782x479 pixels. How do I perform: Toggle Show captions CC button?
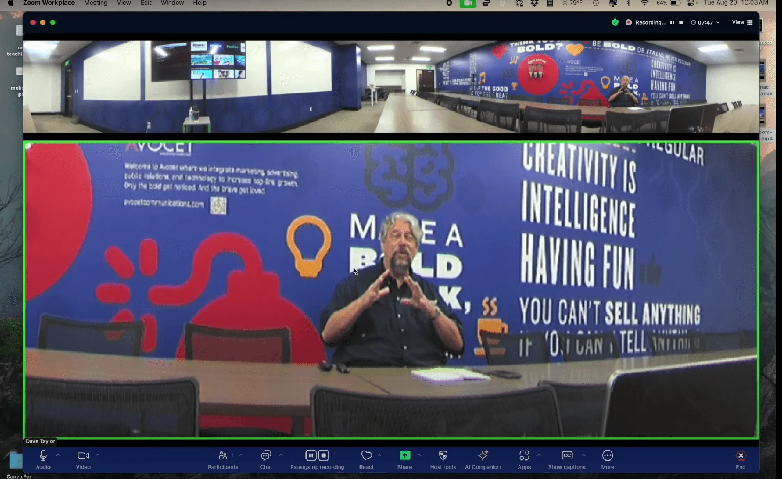tap(567, 455)
